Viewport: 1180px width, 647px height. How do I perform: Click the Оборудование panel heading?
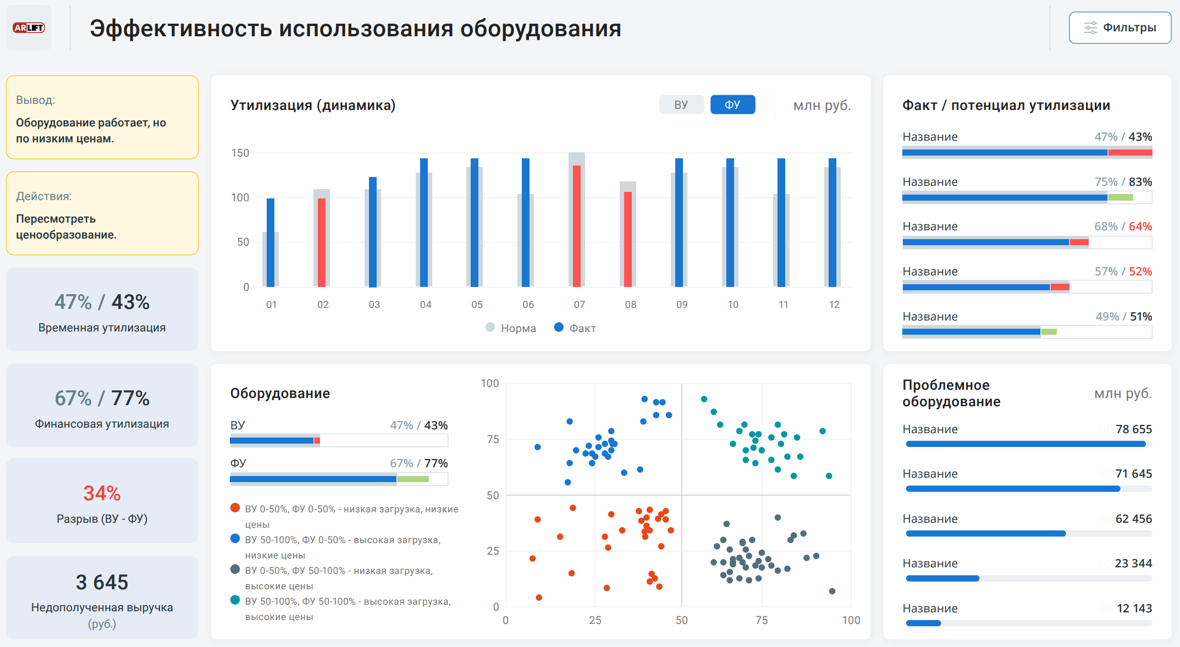[x=280, y=394]
